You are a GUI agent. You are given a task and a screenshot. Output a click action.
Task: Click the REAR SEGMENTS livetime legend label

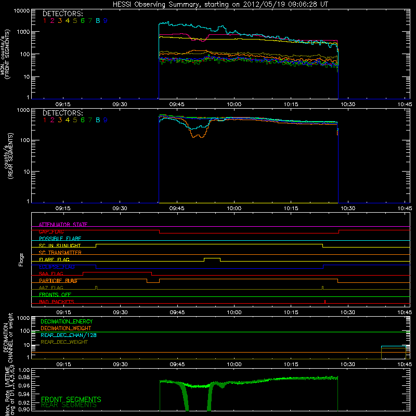(69, 405)
